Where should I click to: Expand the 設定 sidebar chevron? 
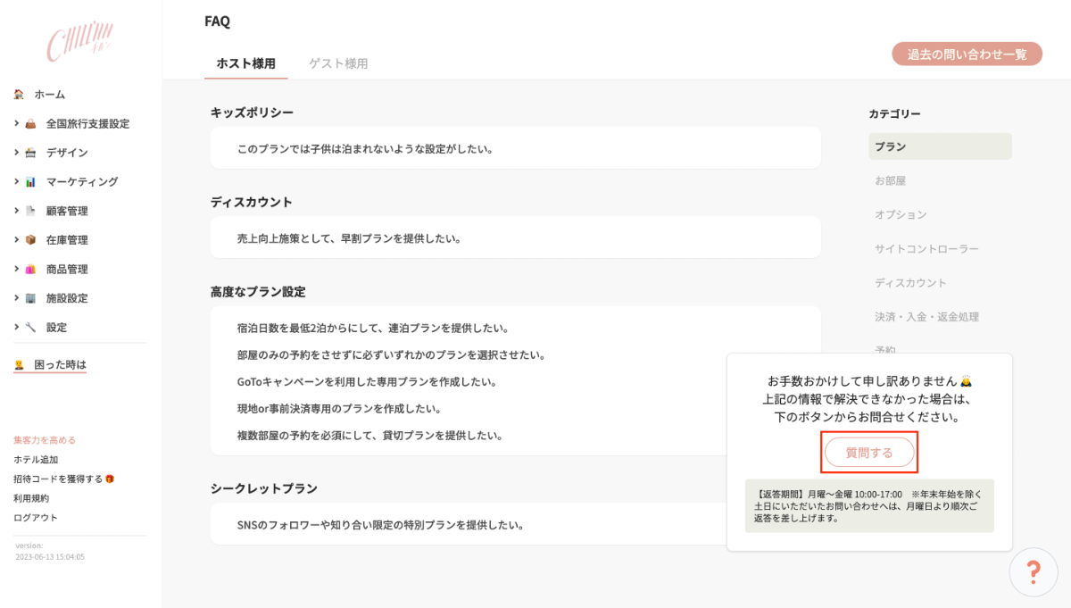coord(17,327)
